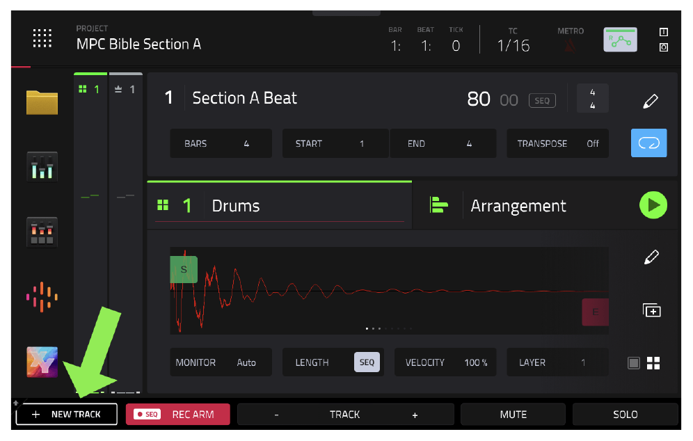Toggle the sequence loop button
Image resolution: width=693 pixels, height=441 pixels.
(648, 143)
